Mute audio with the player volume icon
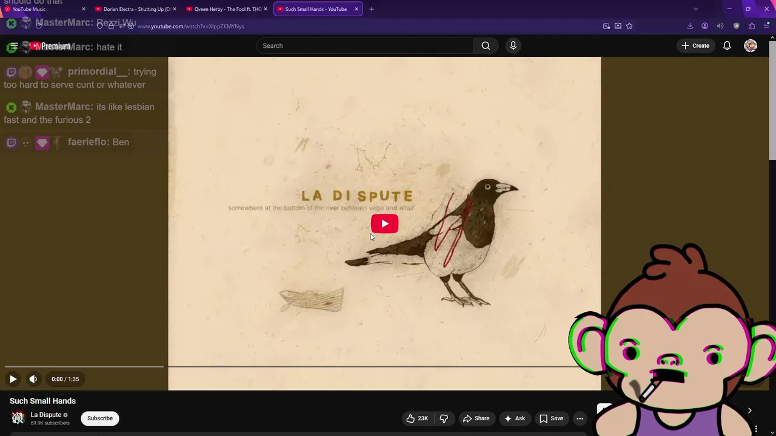776x436 pixels. coord(33,379)
